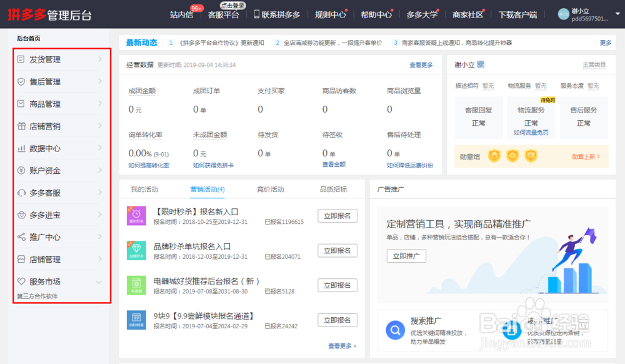This screenshot has height=364, width=625.
Task: Open 《拼多多平台合作协议》更新通知 news item
Action: [221, 43]
